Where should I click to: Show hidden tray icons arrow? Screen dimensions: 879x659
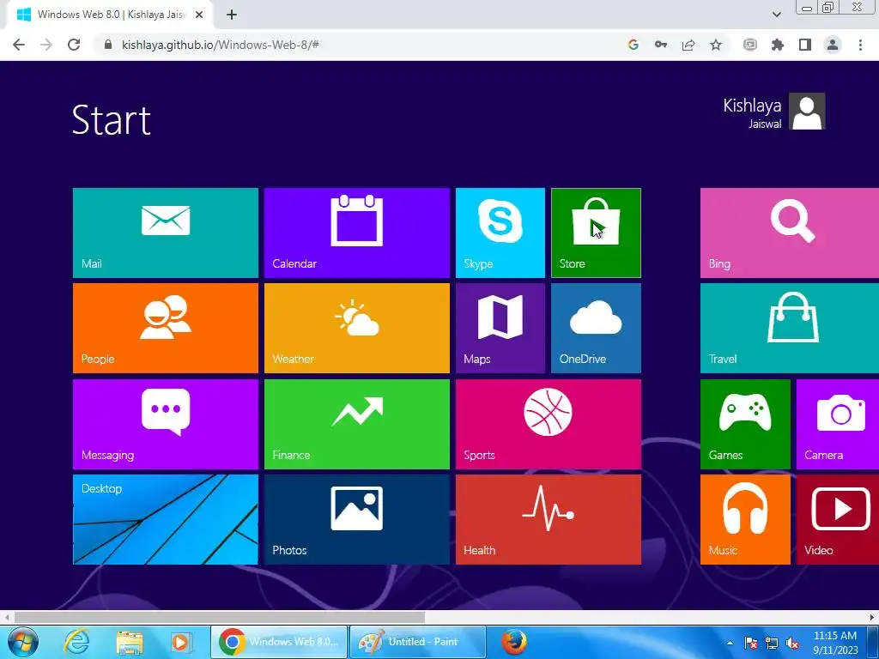[x=730, y=644]
